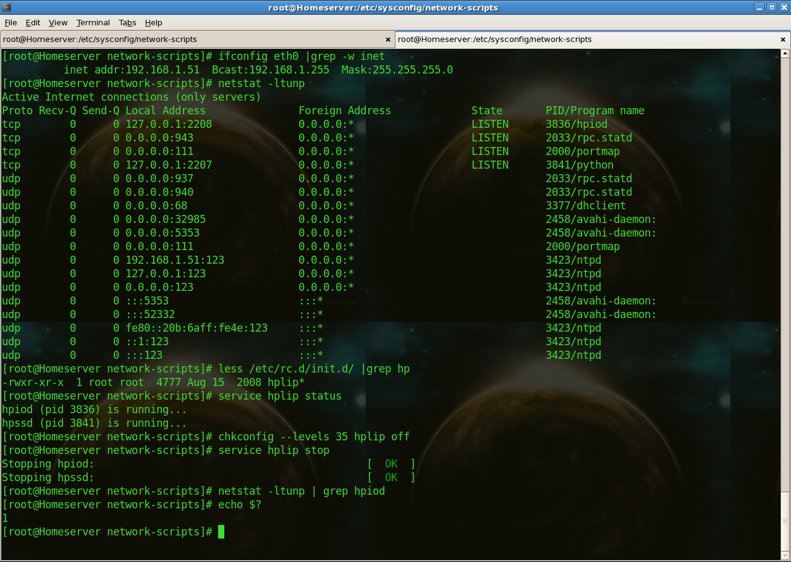Screen dimensions: 791x562
Task: Click the 'ifconfig eth0 |grep -w inet' command
Action: pos(302,56)
